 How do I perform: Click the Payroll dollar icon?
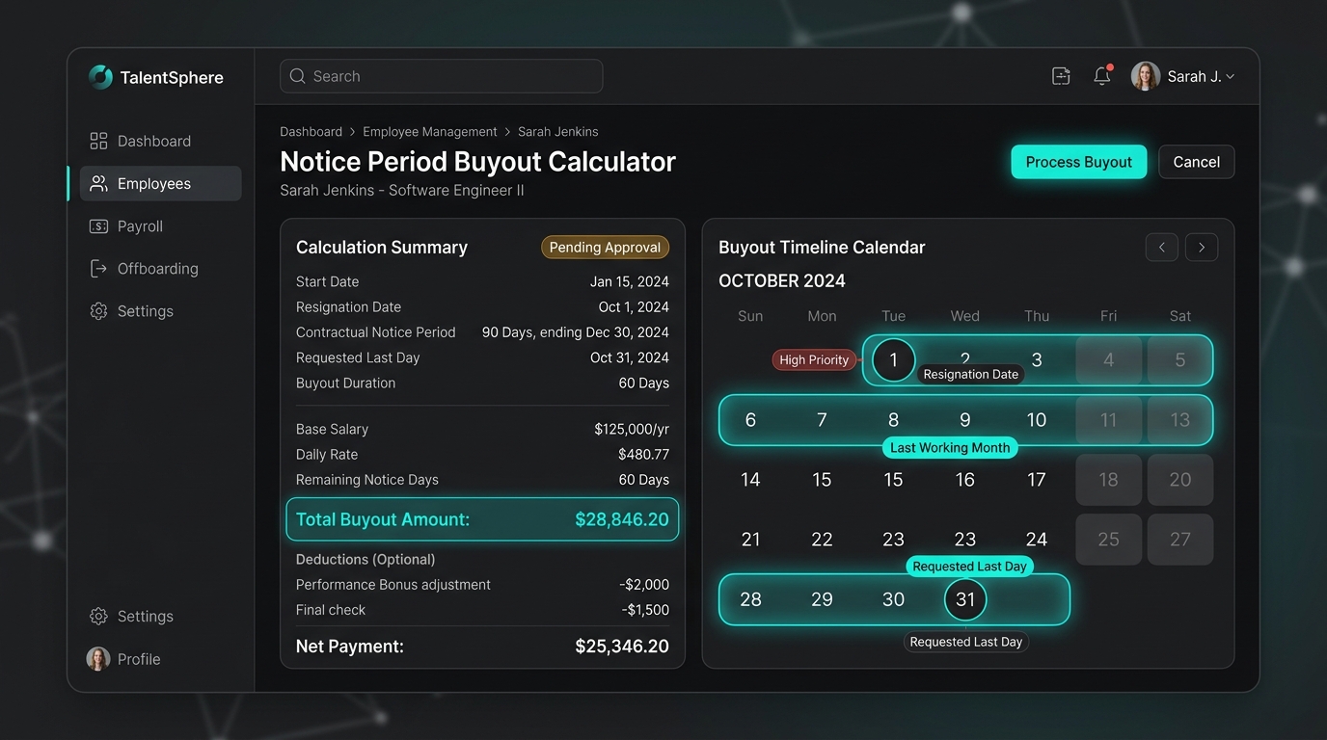click(x=98, y=226)
